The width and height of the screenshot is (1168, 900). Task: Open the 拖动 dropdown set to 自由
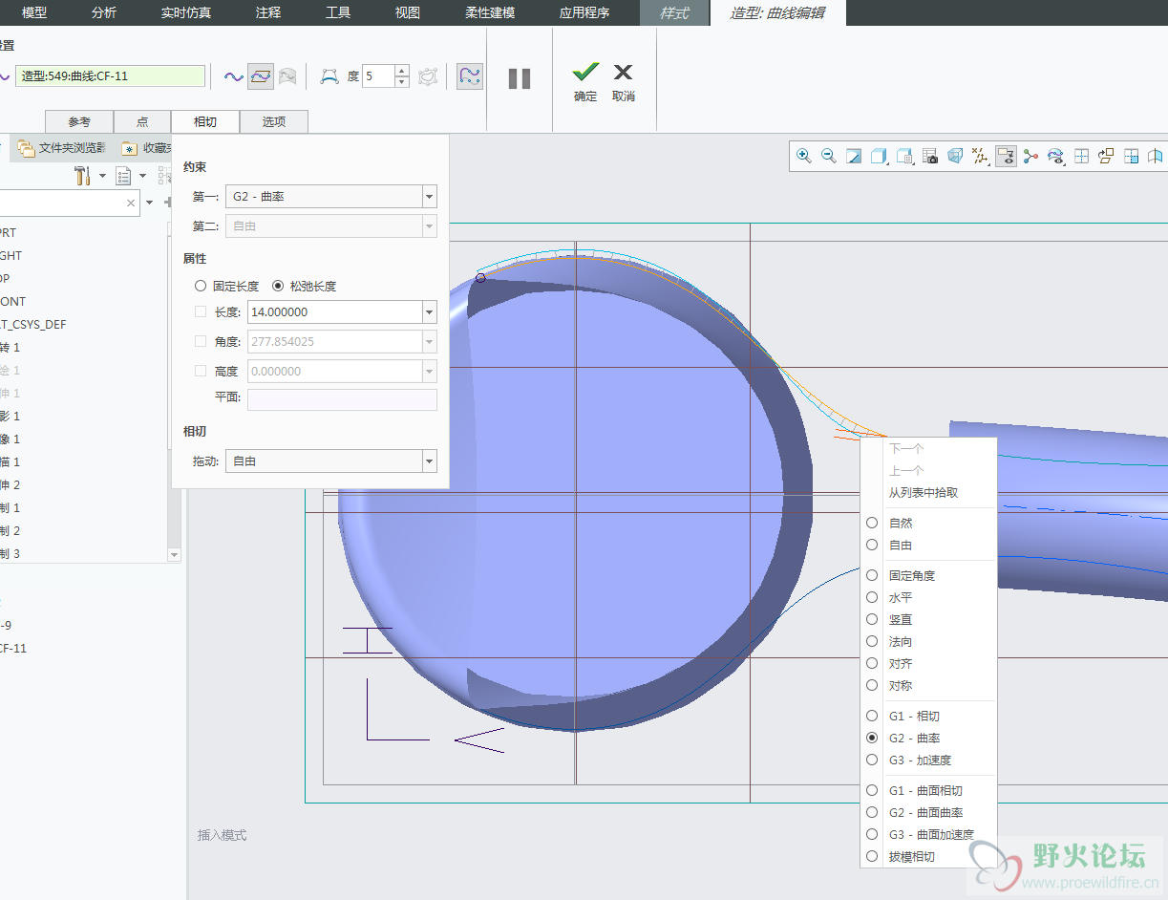[x=429, y=461]
